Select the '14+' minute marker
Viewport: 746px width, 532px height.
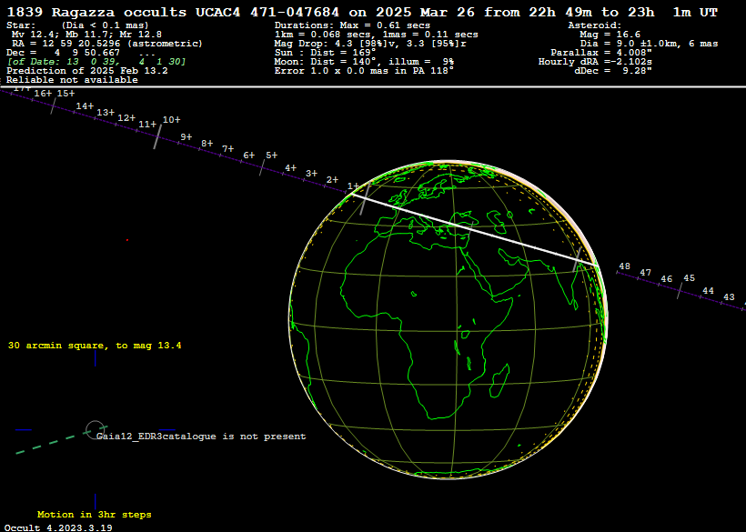click(85, 106)
